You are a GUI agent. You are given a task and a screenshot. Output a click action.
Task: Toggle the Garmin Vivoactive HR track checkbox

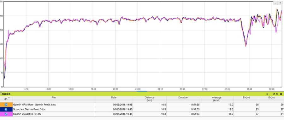point(6,114)
